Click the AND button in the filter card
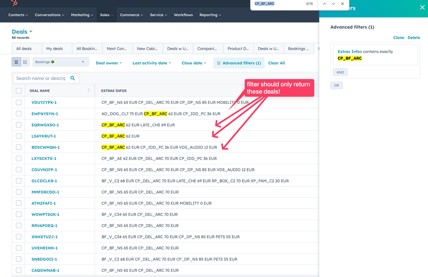The image size is (428, 277). click(x=340, y=72)
